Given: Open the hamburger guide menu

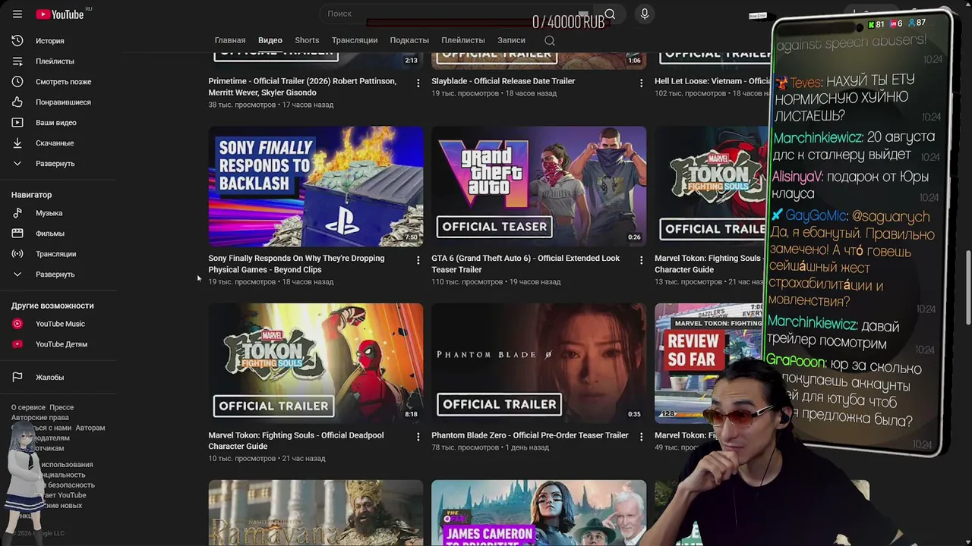Looking at the screenshot, I should (17, 14).
